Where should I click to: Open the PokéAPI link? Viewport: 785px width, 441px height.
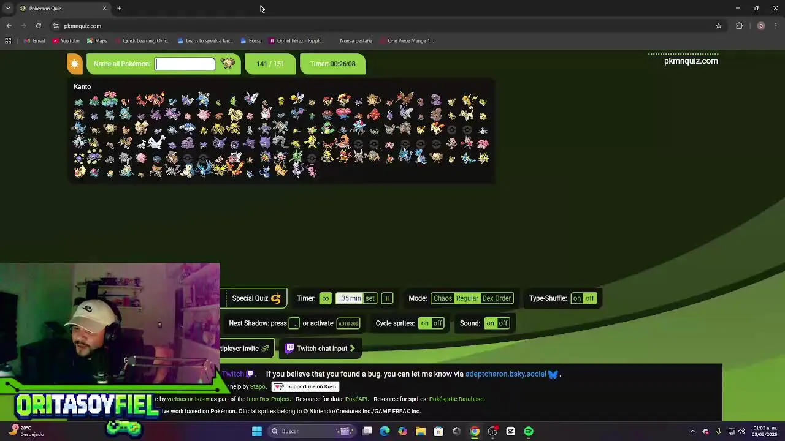coord(356,399)
